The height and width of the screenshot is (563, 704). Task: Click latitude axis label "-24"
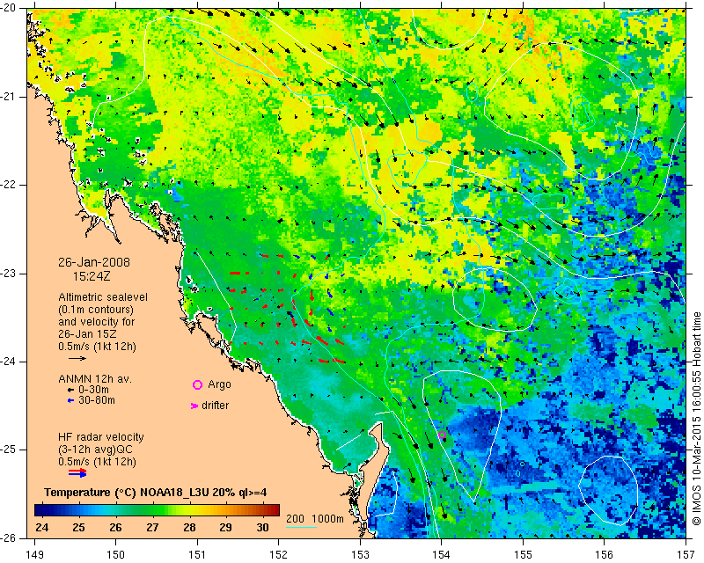[9, 362]
